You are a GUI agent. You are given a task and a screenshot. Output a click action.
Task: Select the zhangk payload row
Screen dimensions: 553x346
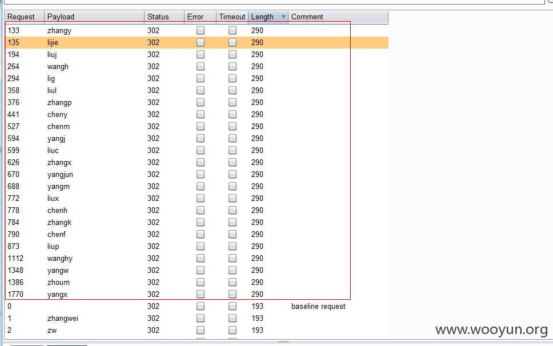point(197,222)
